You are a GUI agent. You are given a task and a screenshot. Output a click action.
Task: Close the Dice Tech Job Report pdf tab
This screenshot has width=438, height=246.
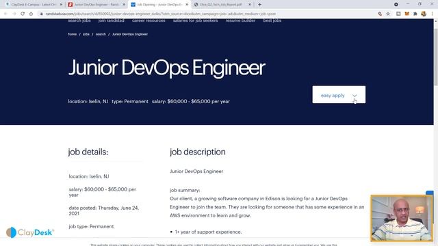(250, 5)
